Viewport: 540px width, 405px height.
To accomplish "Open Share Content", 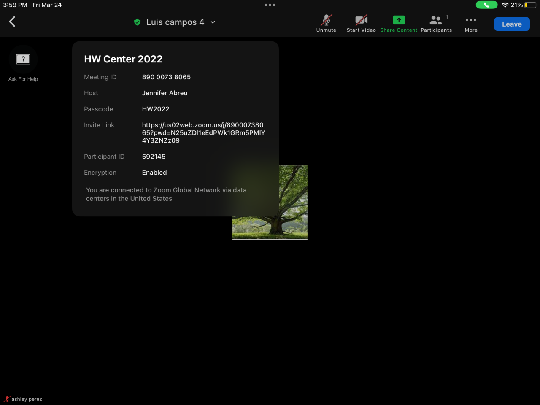I will pyautogui.click(x=399, y=24).
